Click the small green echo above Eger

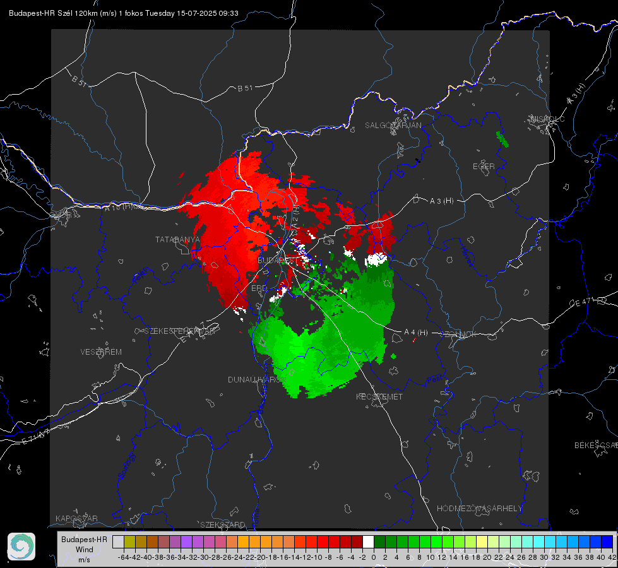502,139
